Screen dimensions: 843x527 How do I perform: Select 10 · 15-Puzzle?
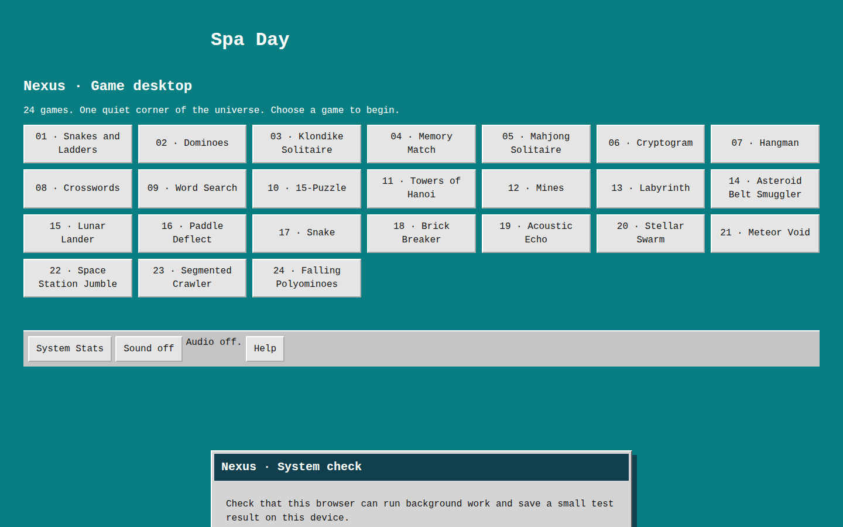pyautogui.click(x=307, y=189)
